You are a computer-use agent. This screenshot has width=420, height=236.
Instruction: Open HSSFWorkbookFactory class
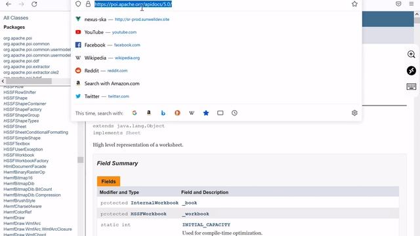click(26, 161)
